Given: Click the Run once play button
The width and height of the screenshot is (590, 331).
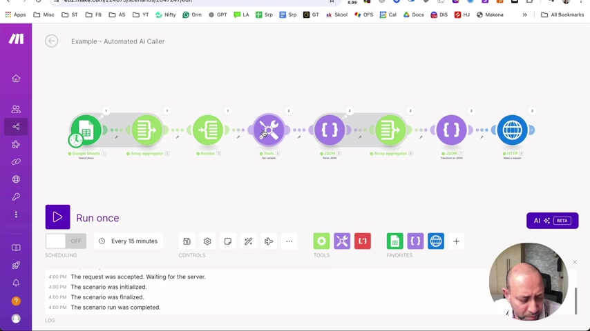Looking at the screenshot, I should (57, 217).
